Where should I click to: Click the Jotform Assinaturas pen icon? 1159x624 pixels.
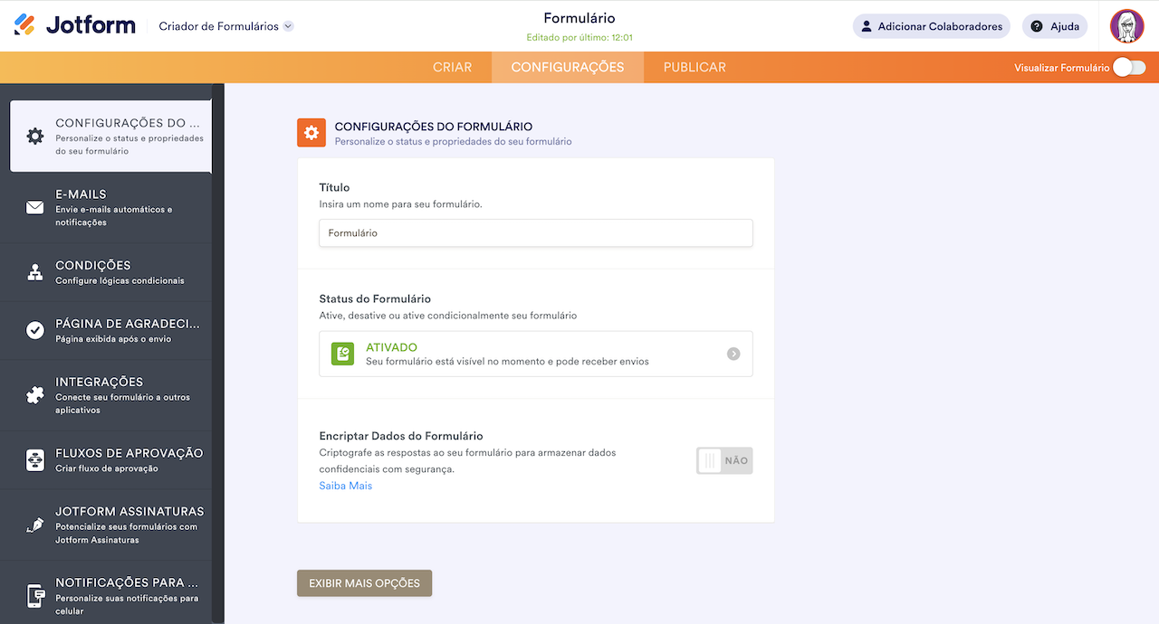point(35,525)
